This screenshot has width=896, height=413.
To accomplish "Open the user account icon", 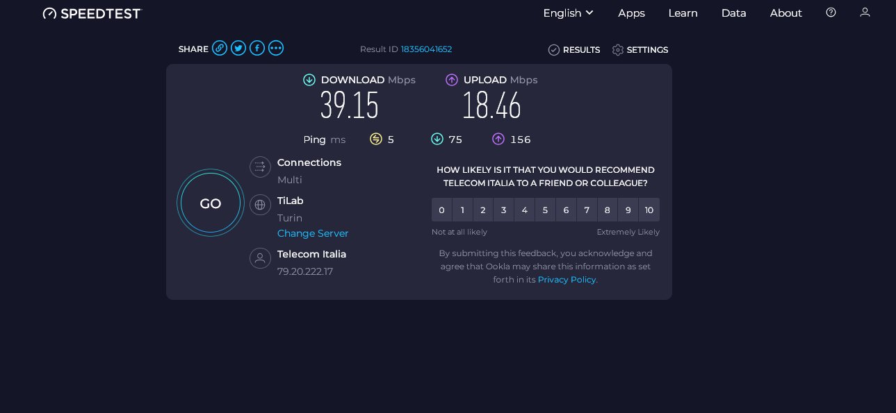I will tap(865, 12).
